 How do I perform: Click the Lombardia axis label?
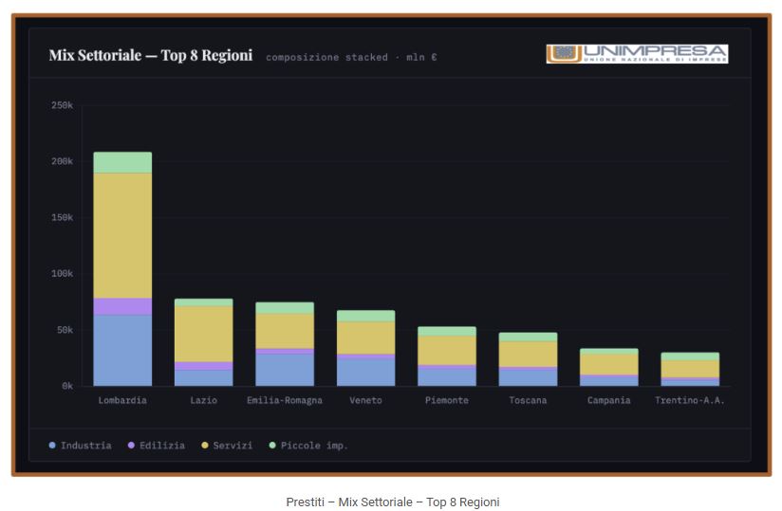click(x=122, y=400)
